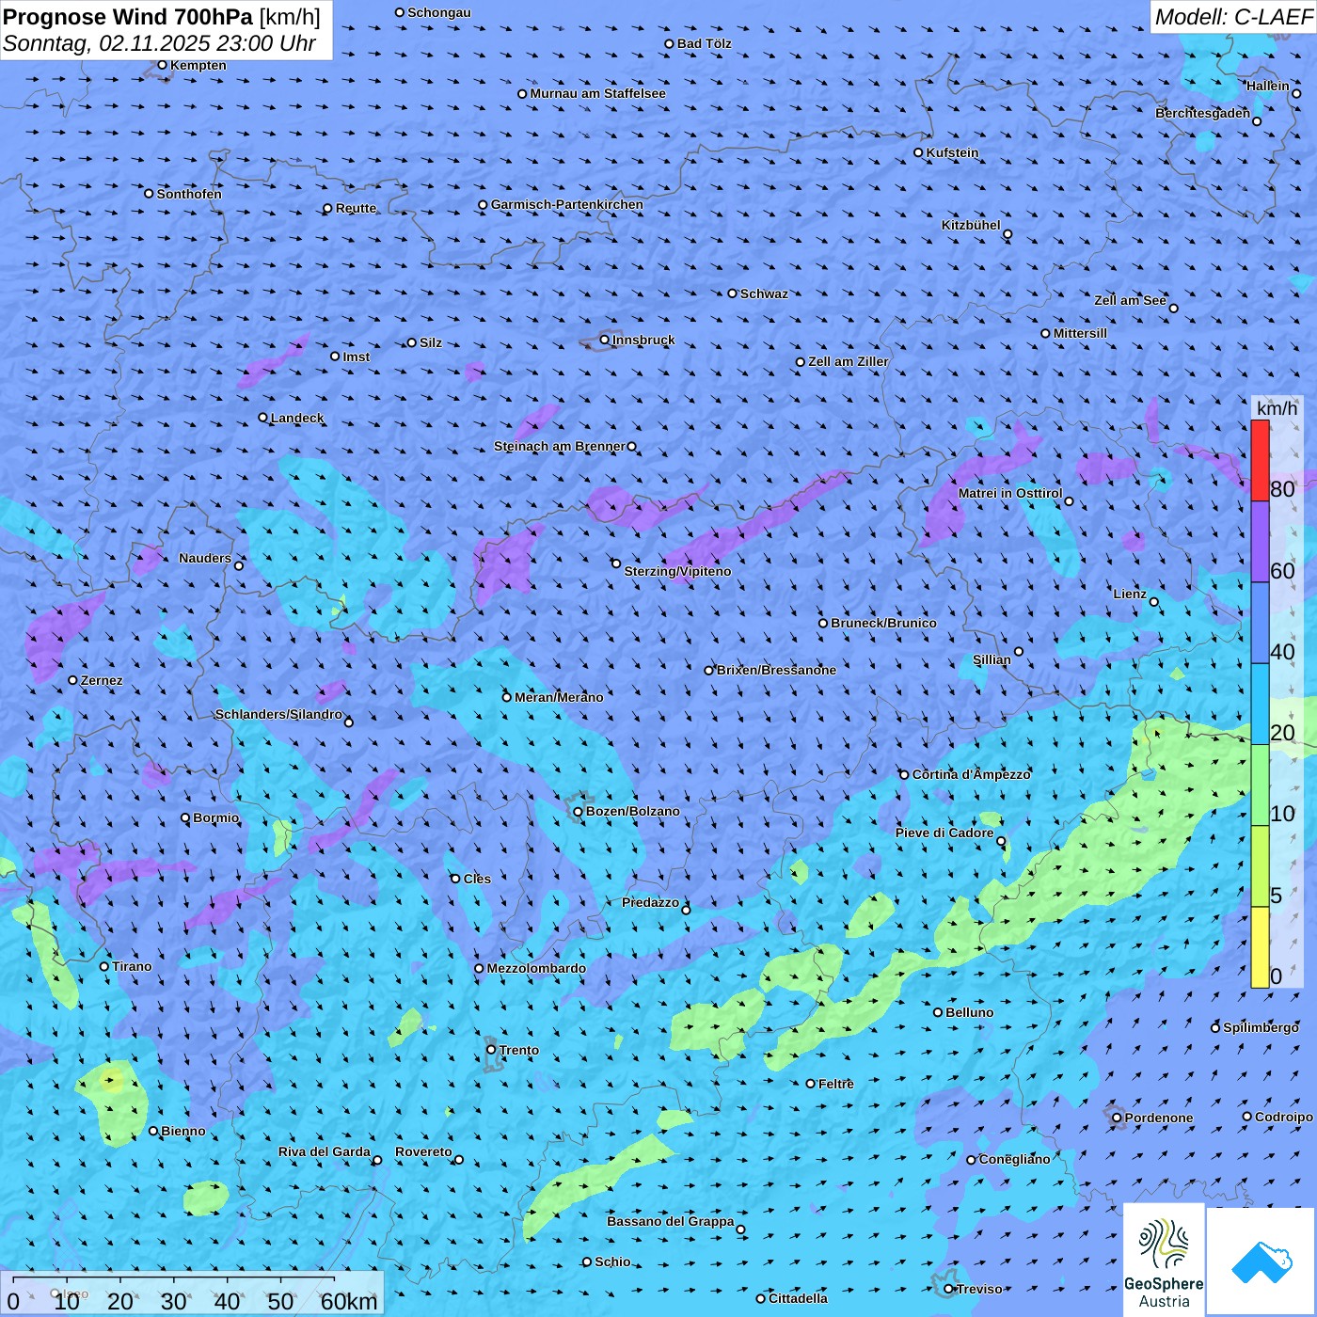Click the '60km' scale bar label
The width and height of the screenshot is (1317, 1317).
tap(349, 1301)
